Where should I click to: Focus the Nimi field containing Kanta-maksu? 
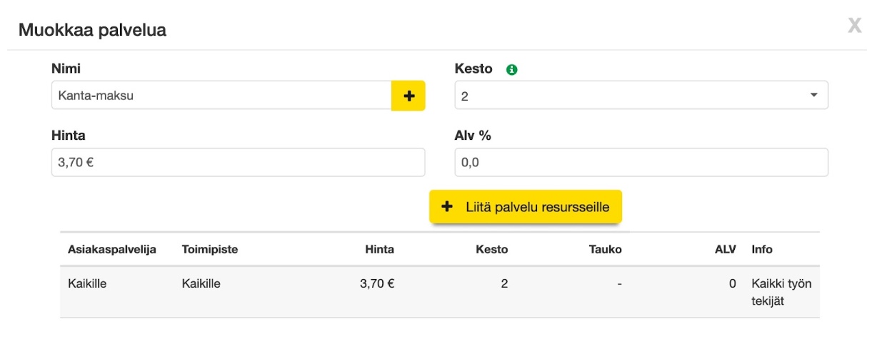[221, 96]
